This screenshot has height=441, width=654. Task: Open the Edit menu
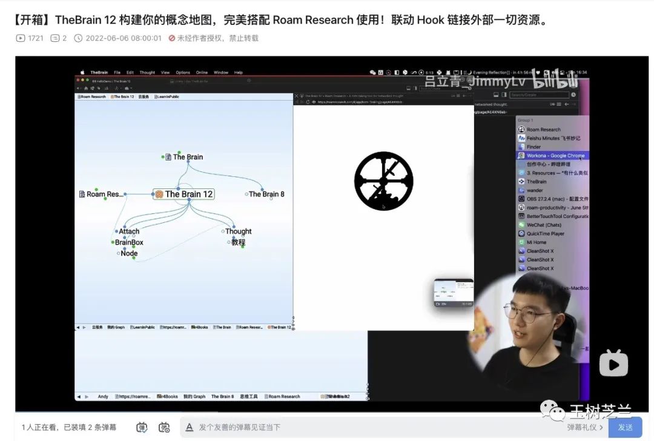point(130,73)
